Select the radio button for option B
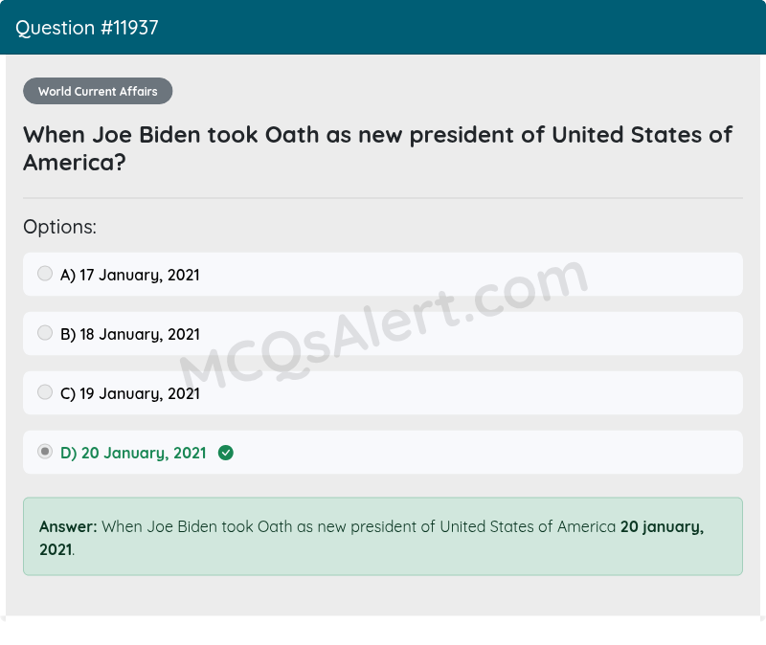The height and width of the screenshot is (645, 766). point(45,332)
